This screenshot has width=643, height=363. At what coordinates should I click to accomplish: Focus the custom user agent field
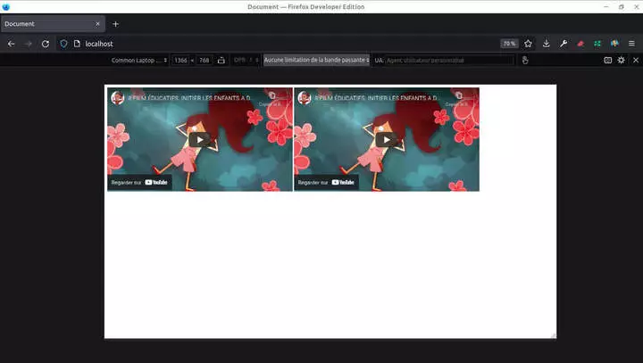(450, 61)
